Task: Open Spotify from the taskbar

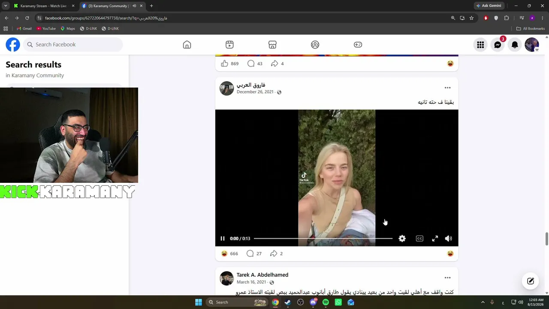Action: pos(326,302)
